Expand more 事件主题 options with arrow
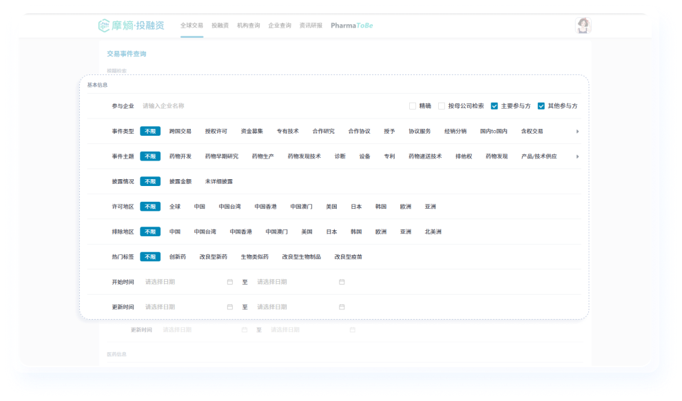This screenshot has width=682, height=401. click(577, 156)
